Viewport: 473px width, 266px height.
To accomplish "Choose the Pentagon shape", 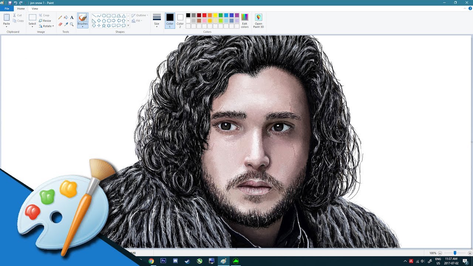I will pyautogui.click(x=104, y=21).
